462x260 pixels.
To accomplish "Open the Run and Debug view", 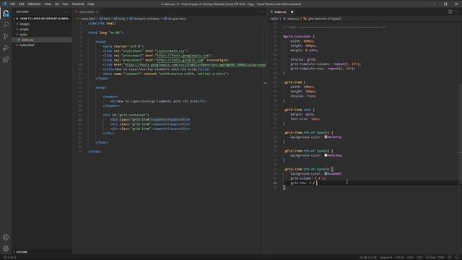I will (x=6, y=48).
